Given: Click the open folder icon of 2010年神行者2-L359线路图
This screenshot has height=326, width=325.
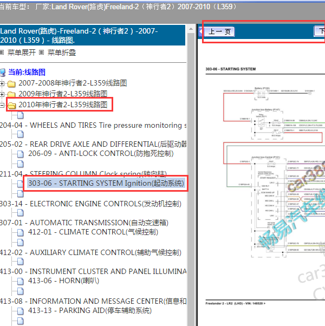Looking at the screenshot, I should (11, 105).
